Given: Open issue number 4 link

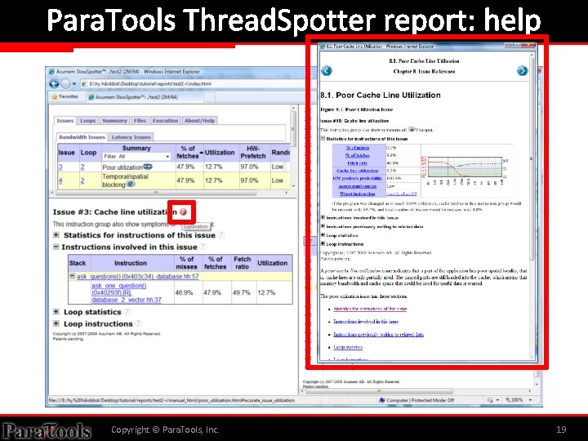Looking at the screenshot, I should pos(60,180).
